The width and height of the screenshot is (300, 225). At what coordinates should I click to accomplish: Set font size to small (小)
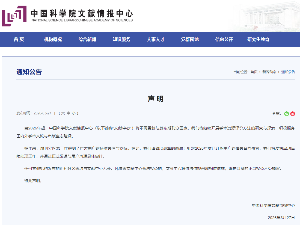tap(74, 113)
